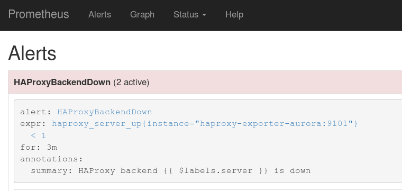Expand the Status dropdown menu
This screenshot has height=191, width=402.
click(190, 15)
